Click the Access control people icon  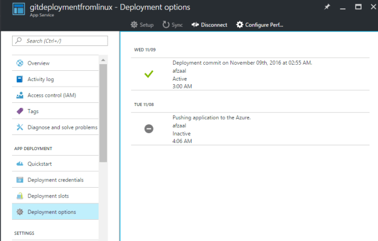pos(20,95)
